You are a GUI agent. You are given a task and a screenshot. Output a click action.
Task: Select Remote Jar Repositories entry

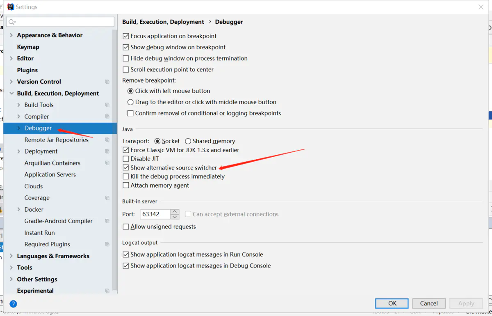point(57,140)
